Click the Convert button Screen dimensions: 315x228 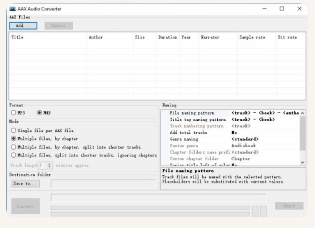tap(25, 206)
